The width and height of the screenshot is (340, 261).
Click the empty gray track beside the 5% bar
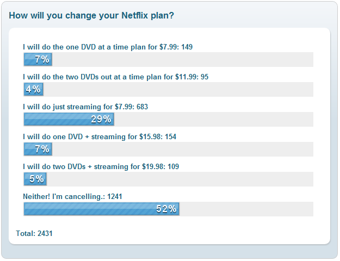pyautogui.click(x=180, y=179)
